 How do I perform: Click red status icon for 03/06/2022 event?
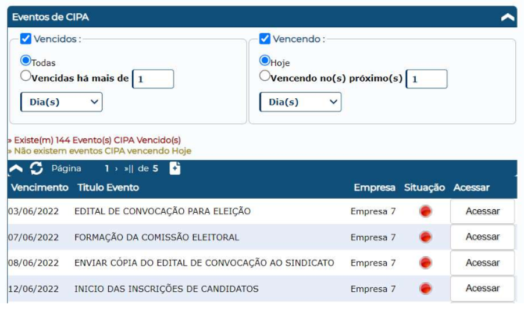tap(426, 212)
